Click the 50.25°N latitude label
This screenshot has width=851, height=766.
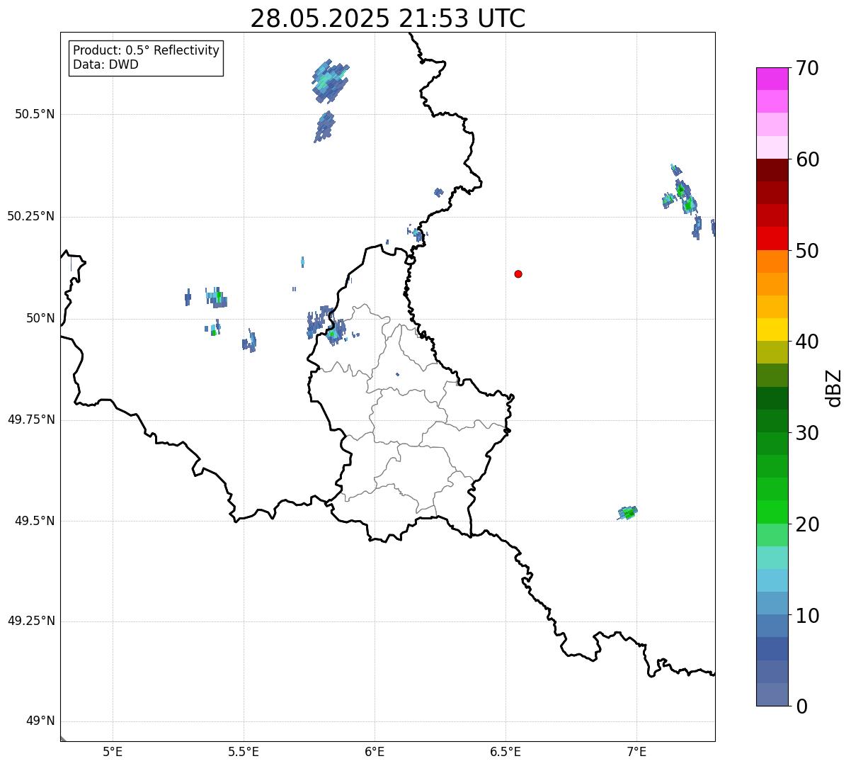pos(31,216)
